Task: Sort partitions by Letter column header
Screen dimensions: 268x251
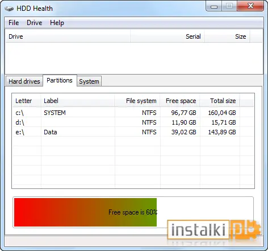Action: pos(27,101)
